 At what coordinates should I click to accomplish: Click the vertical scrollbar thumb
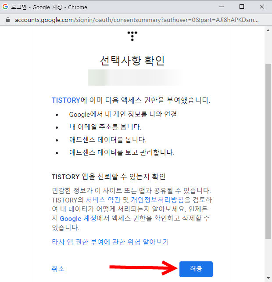click(x=268, y=151)
